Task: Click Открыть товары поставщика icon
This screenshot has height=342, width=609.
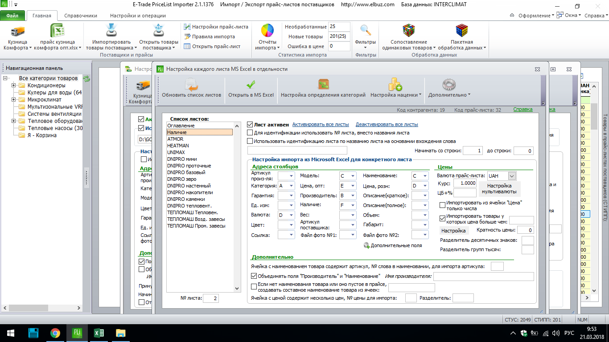Action: (158, 31)
